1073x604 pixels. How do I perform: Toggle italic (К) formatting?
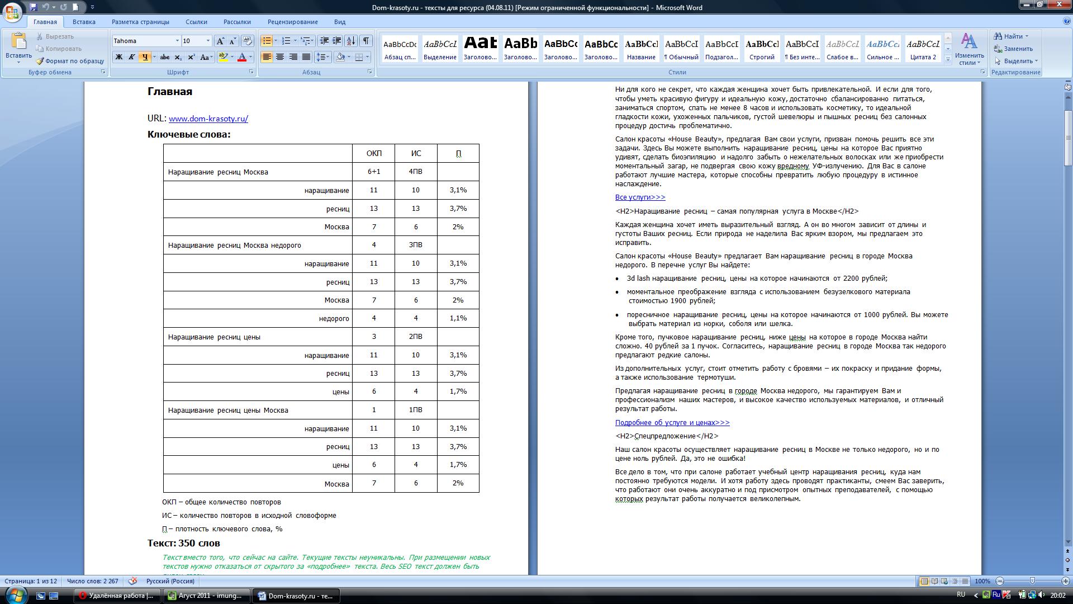131,57
